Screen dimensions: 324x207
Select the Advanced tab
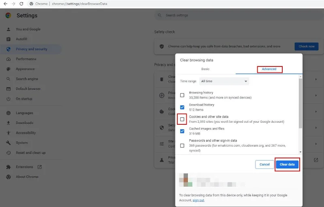point(269,69)
